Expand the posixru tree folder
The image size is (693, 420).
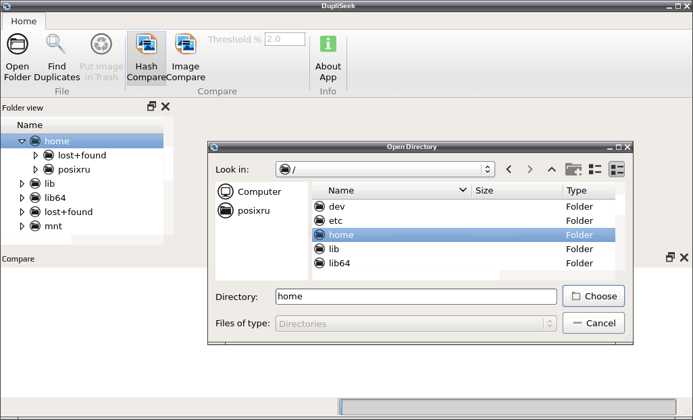[36, 169]
